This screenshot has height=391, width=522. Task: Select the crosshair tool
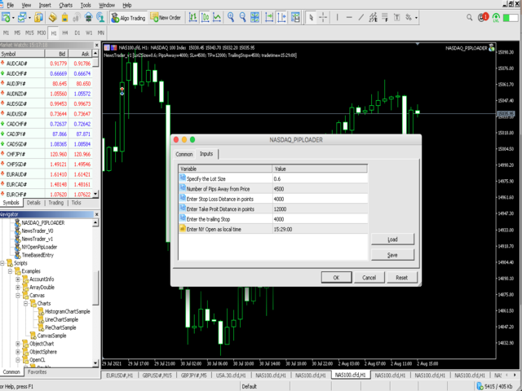click(x=323, y=17)
